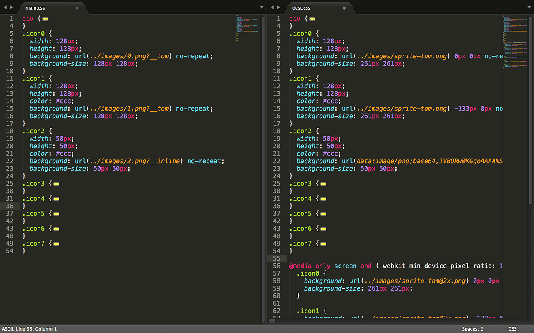Click the '@media' keyword in dest.css

point(300,266)
